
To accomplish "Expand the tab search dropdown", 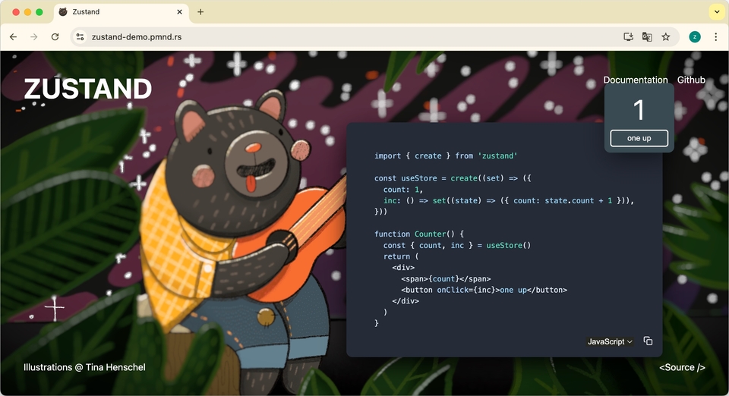I will 716,12.
